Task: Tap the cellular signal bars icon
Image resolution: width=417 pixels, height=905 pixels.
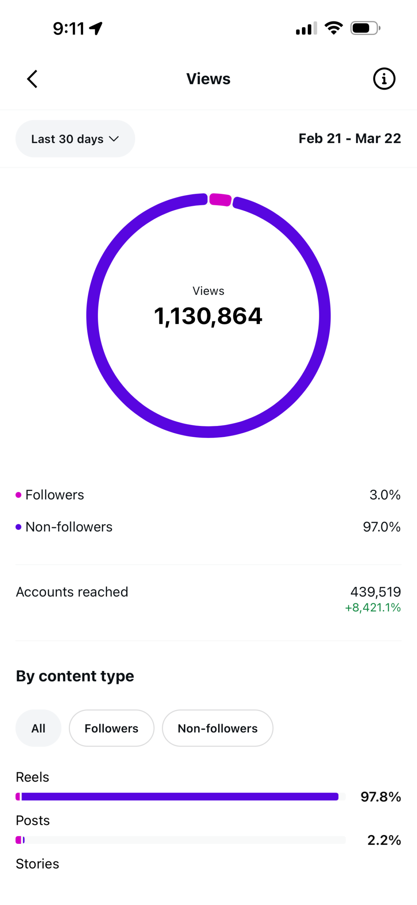Action: [x=306, y=28]
